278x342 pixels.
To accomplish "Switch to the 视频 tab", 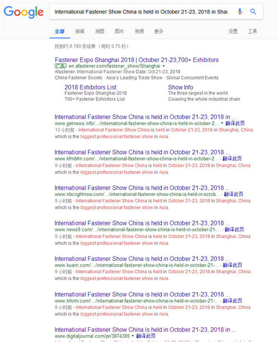I will click(x=139, y=31).
